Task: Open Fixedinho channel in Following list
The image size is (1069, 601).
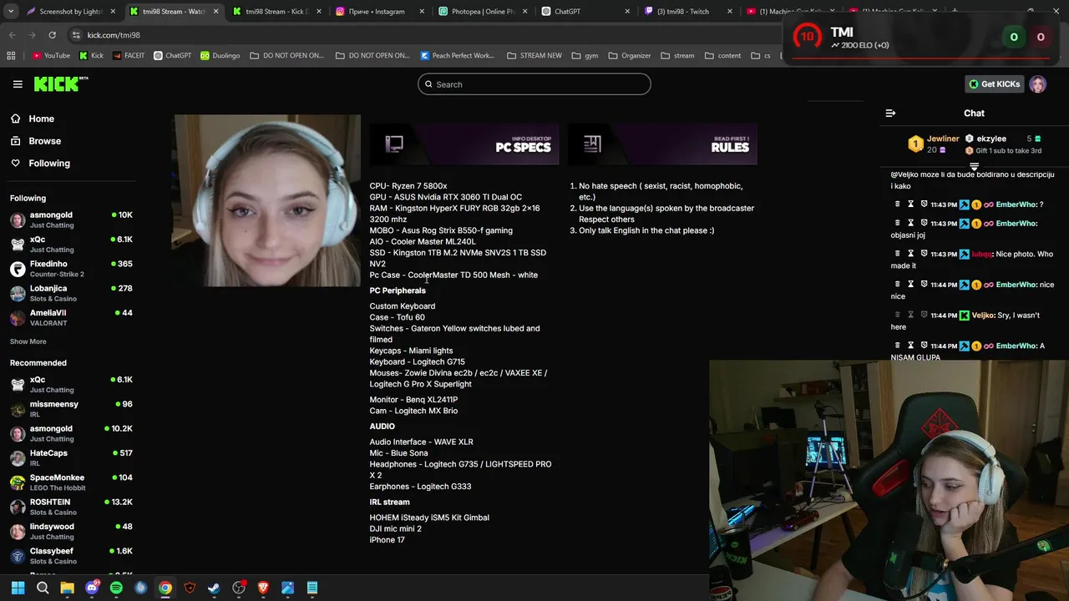Action: [x=71, y=269]
